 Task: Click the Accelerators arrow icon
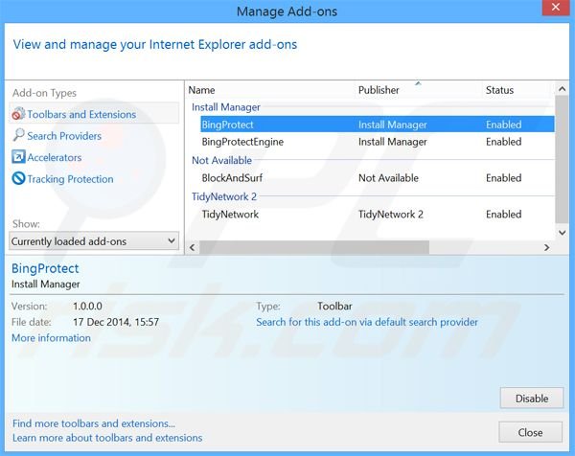(18, 157)
